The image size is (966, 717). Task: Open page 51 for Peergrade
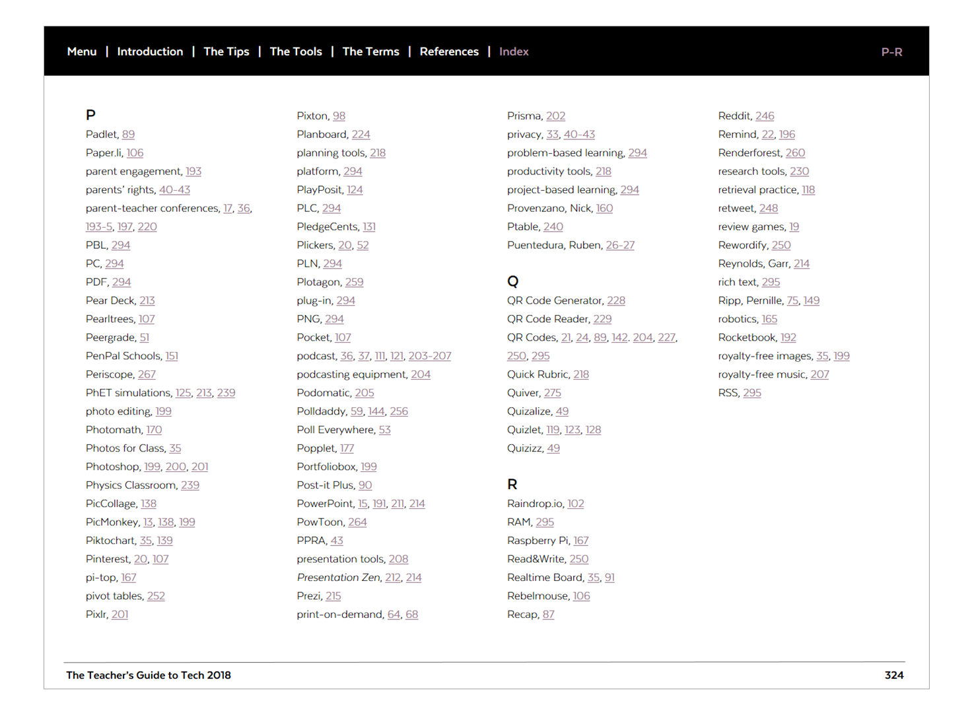144,337
